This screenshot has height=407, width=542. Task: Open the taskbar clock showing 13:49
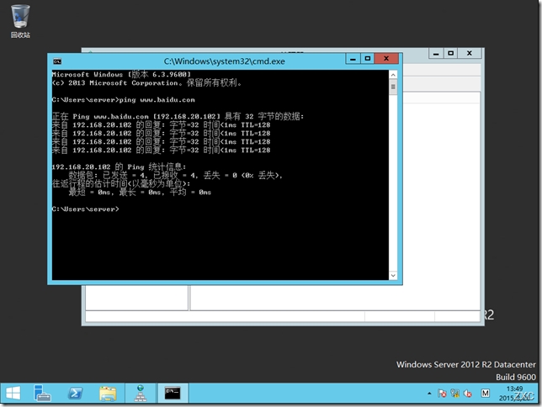click(515, 394)
